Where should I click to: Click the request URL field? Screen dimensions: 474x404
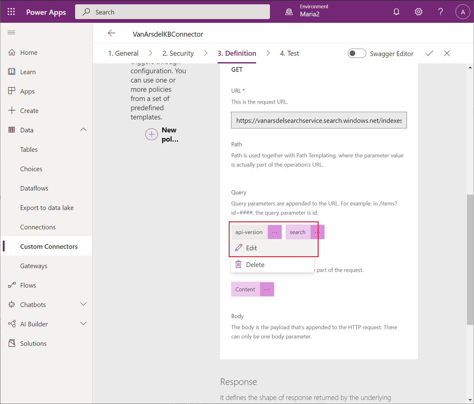pyautogui.click(x=319, y=120)
